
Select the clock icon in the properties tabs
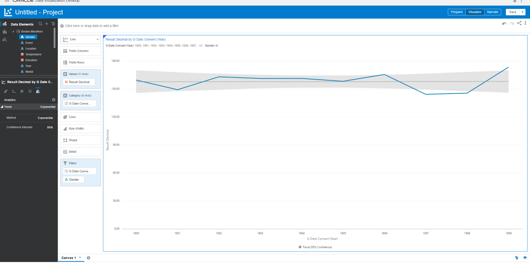(x=30, y=91)
